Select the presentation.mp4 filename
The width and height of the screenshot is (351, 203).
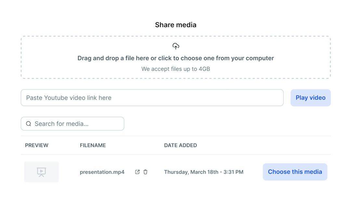pyautogui.click(x=102, y=172)
